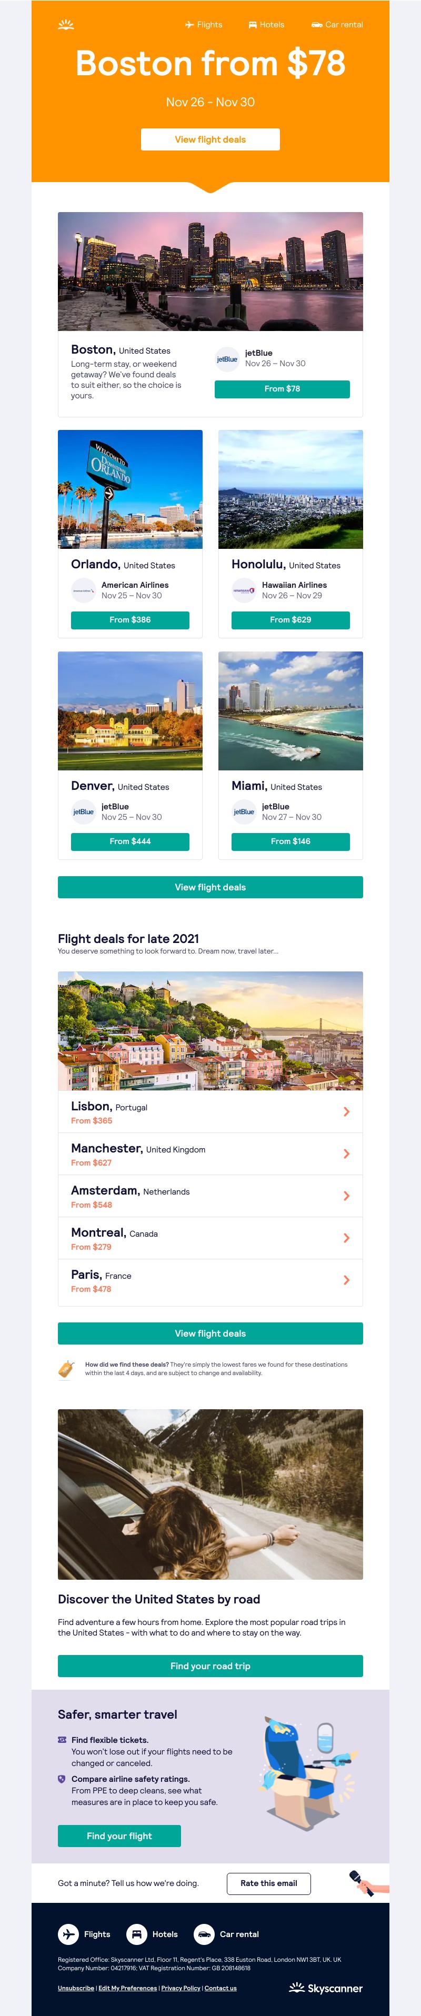Click the price tag icon near deals note
421x2016 pixels.
click(x=66, y=1369)
